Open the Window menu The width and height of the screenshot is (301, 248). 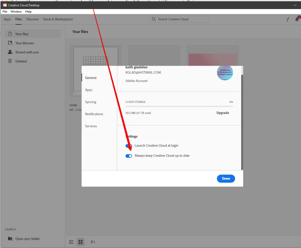tap(16, 12)
